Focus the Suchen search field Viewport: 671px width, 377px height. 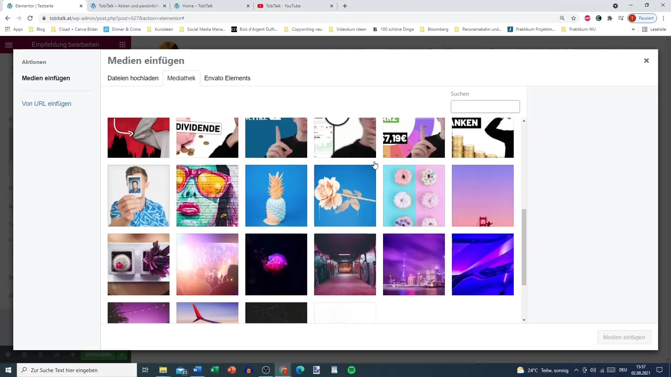[x=485, y=106]
